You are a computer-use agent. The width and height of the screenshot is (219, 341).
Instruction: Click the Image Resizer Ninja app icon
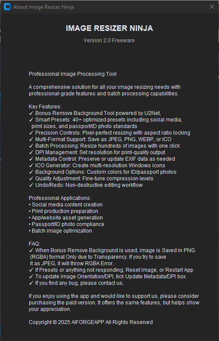pyautogui.click(x=7, y=7)
